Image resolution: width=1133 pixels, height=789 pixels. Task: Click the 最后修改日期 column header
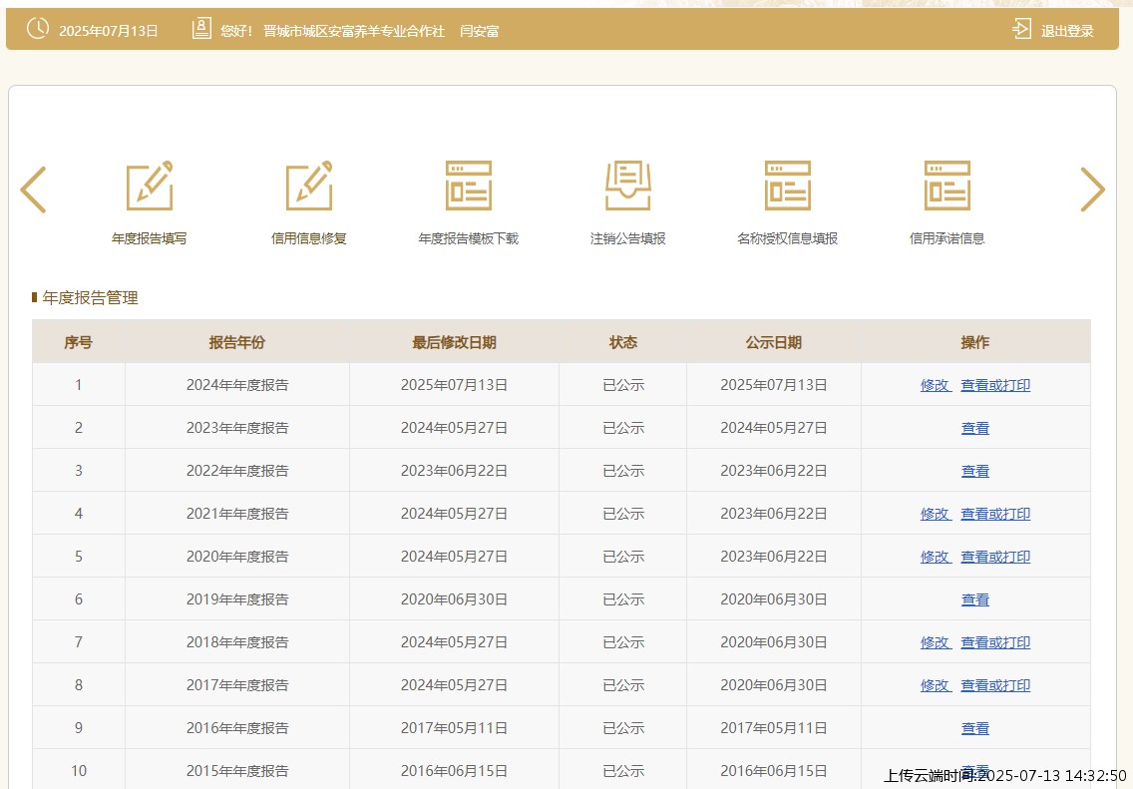454,342
